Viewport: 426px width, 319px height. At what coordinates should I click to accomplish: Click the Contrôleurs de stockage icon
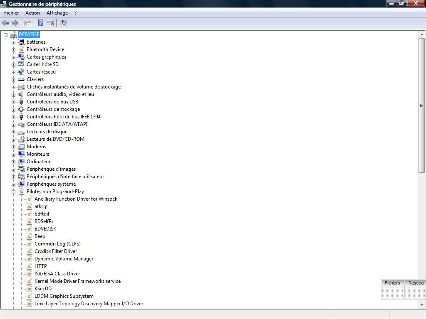[x=21, y=109]
